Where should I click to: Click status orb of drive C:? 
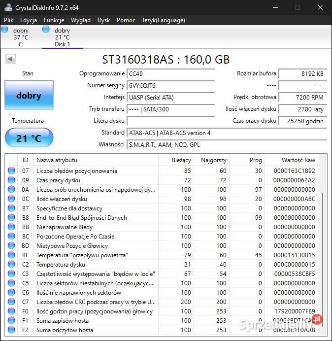5,30
